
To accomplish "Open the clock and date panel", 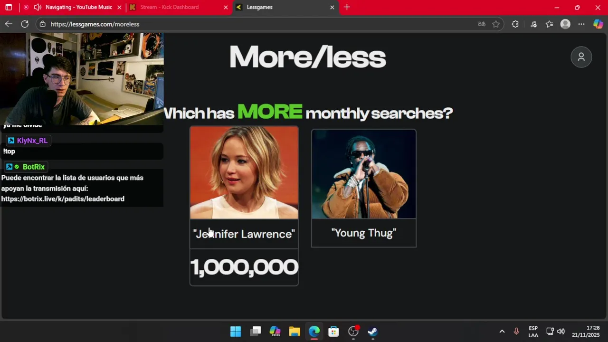I will pos(586,332).
